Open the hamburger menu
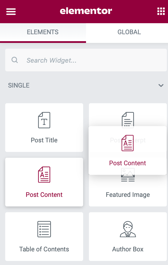168x265 pixels. click(x=11, y=12)
